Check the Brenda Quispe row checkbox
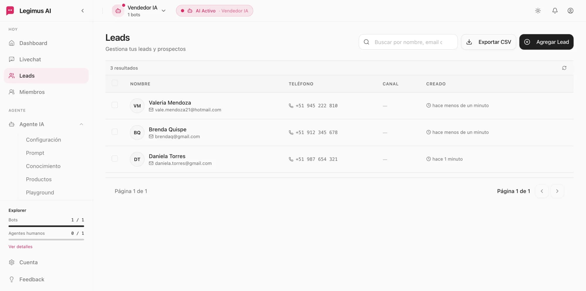Viewport: 586px width, 291px height. (115, 132)
